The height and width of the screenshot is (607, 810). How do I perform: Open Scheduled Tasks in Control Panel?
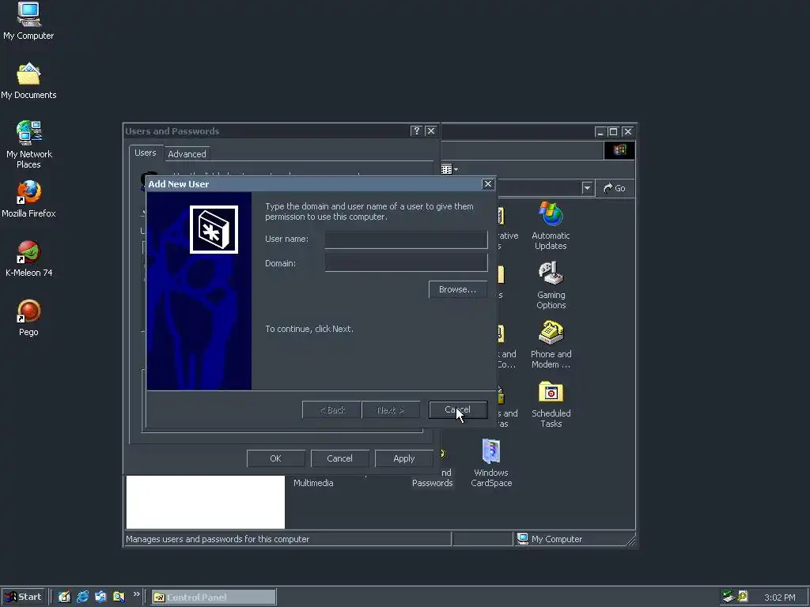551,404
